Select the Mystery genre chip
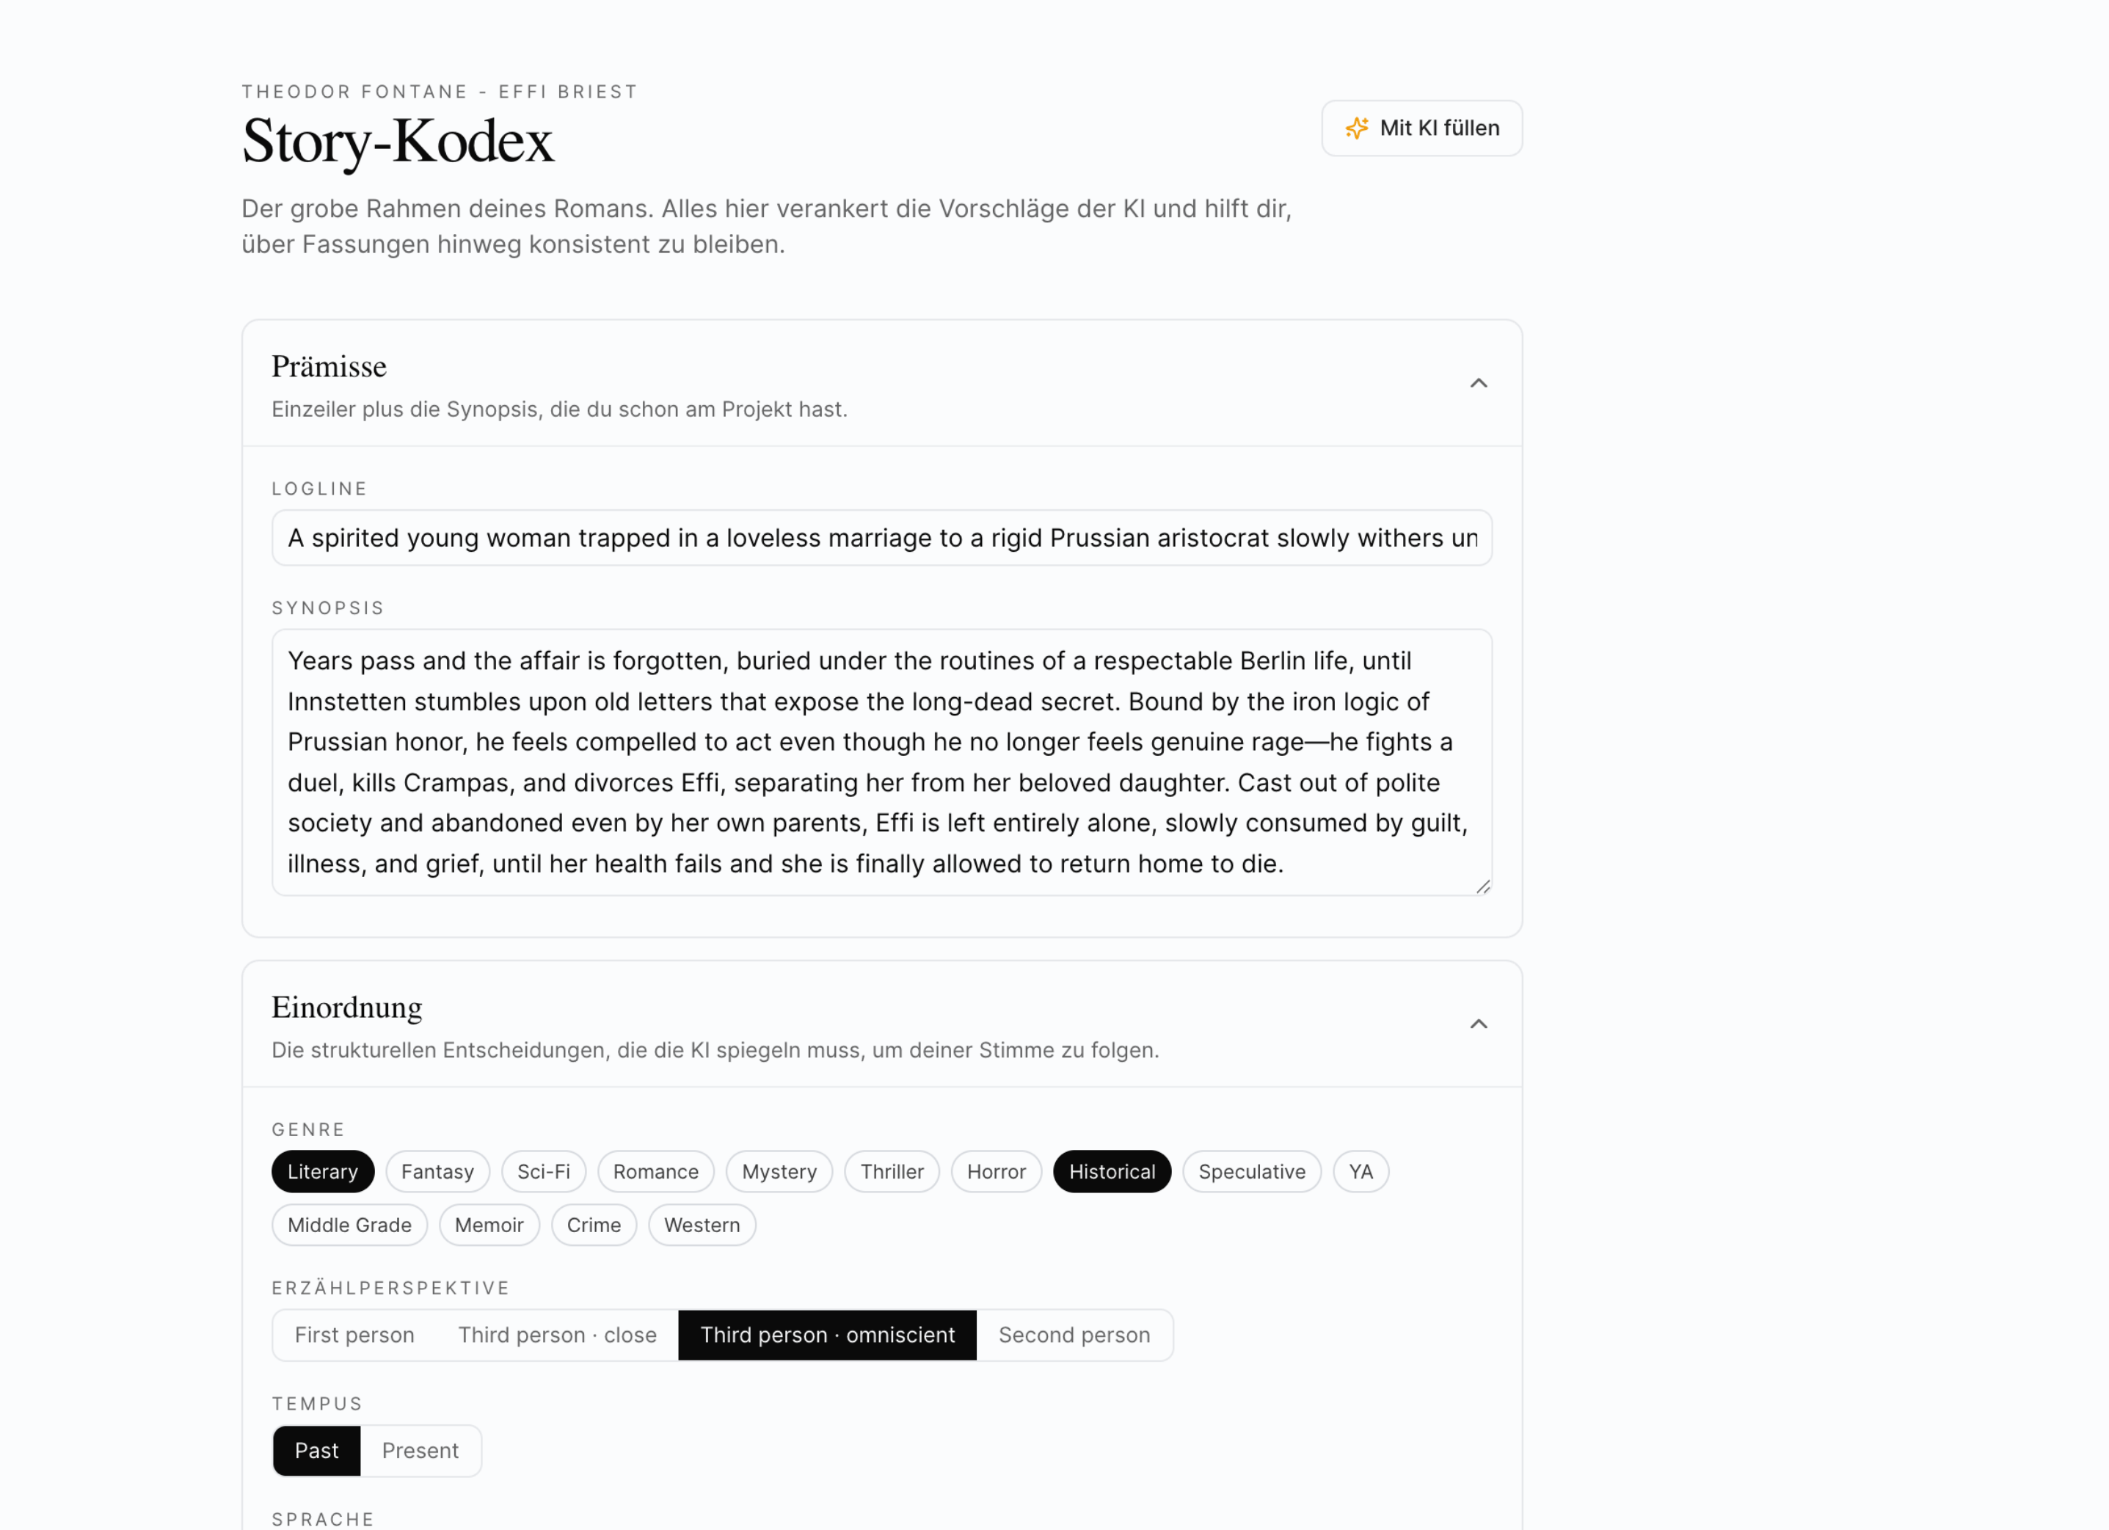This screenshot has height=1530, width=2109. (779, 1172)
